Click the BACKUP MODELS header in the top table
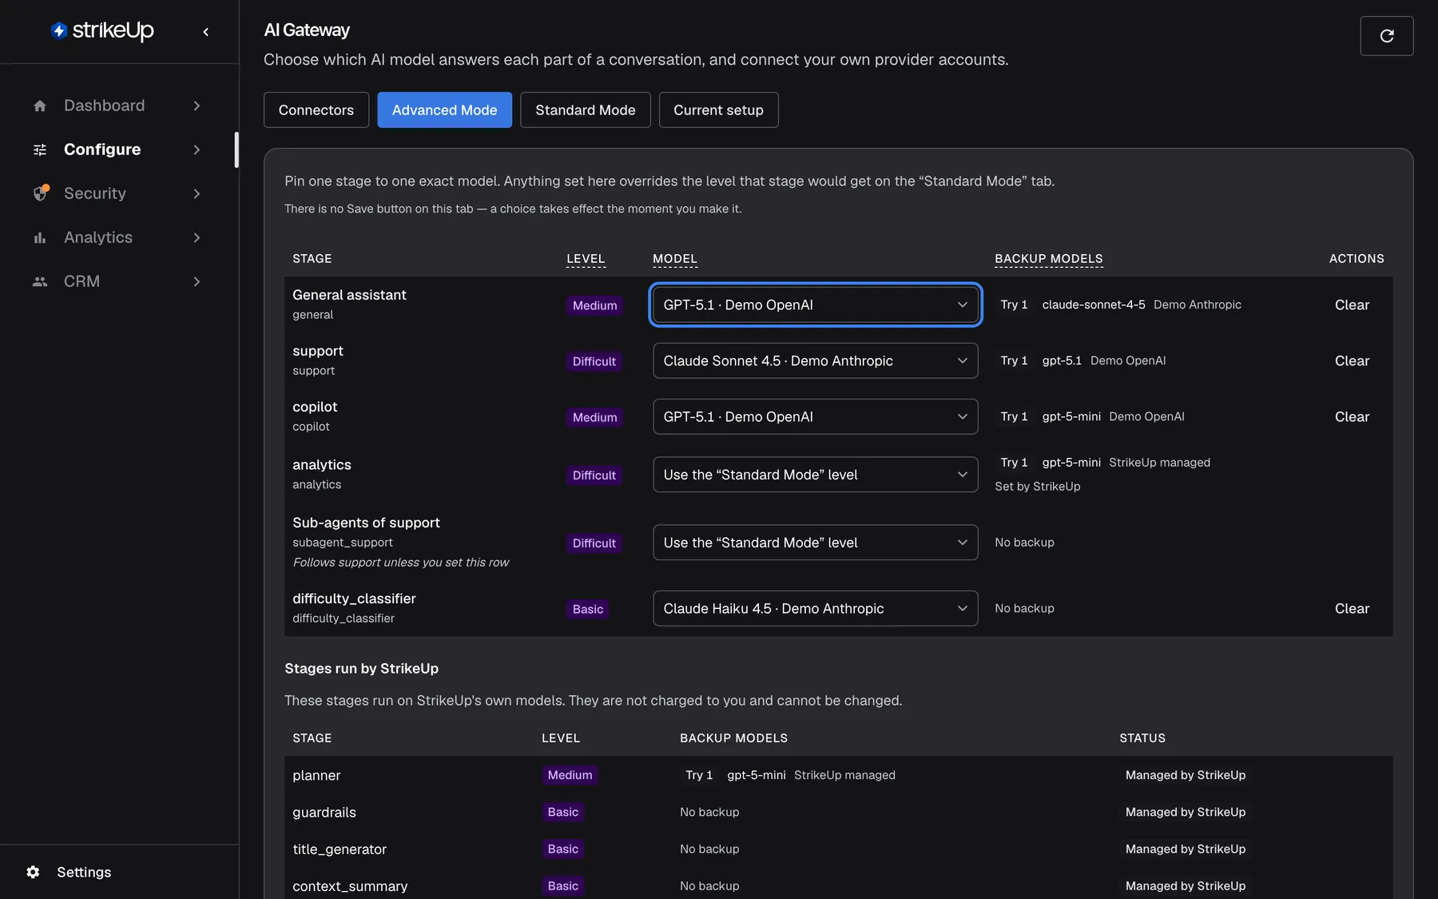Screen dimensions: 1438x899 (x=1049, y=259)
